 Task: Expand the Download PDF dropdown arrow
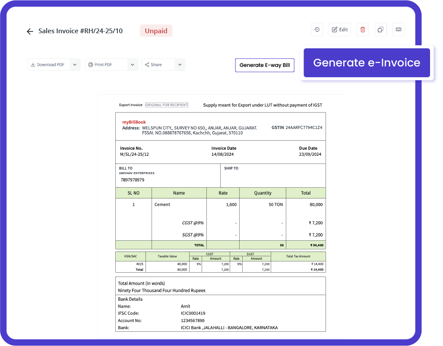point(75,65)
